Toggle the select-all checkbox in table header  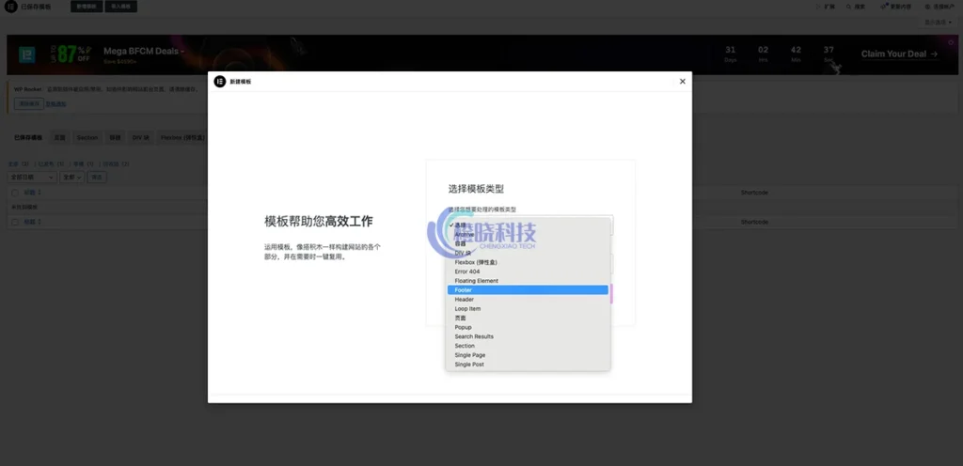point(15,193)
